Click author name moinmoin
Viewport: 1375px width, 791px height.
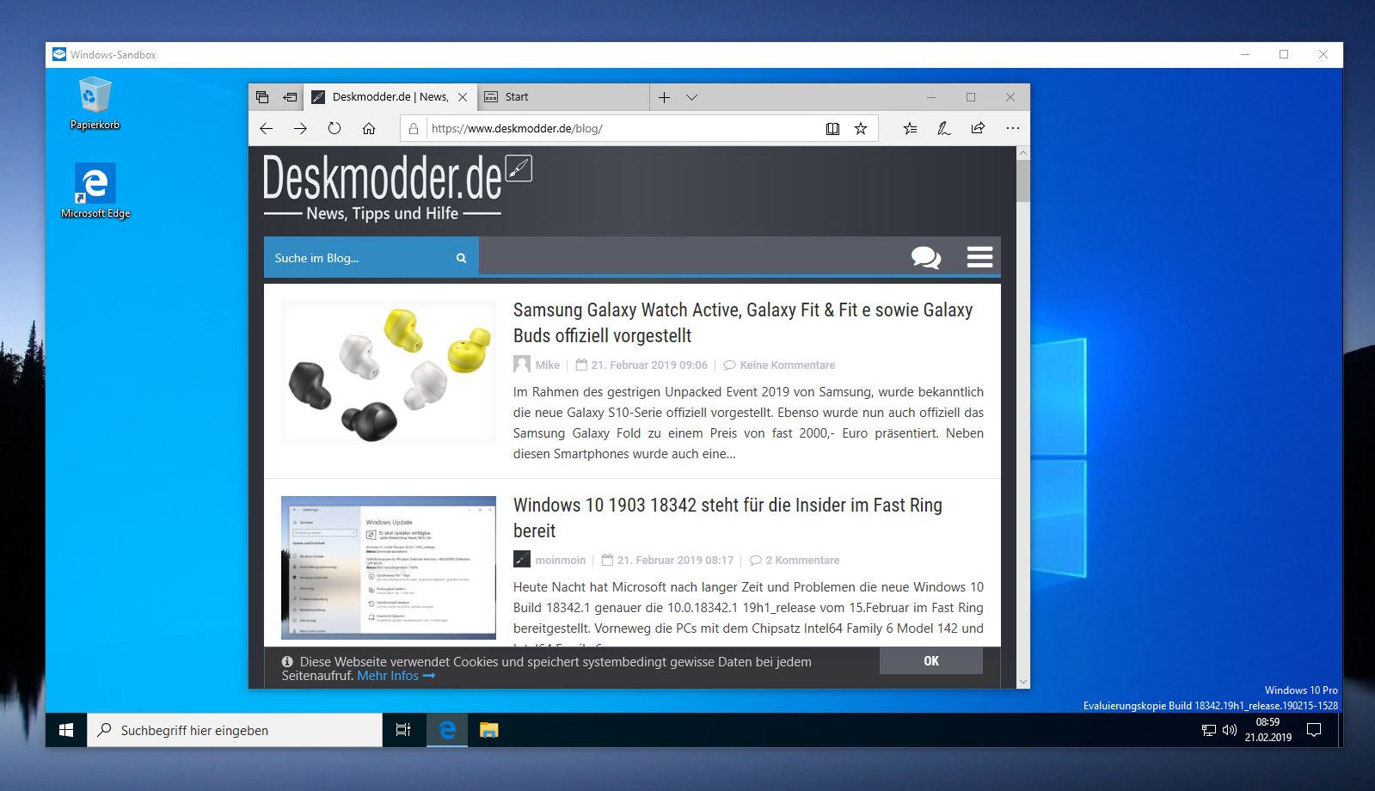560,560
